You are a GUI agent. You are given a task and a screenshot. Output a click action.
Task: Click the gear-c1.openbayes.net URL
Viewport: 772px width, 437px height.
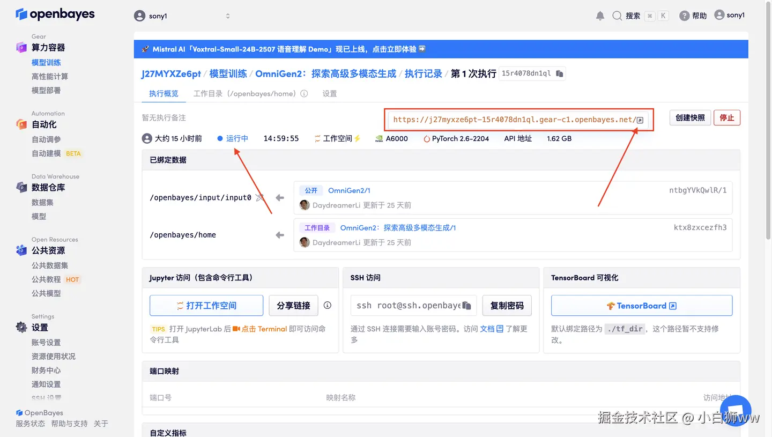(514, 120)
